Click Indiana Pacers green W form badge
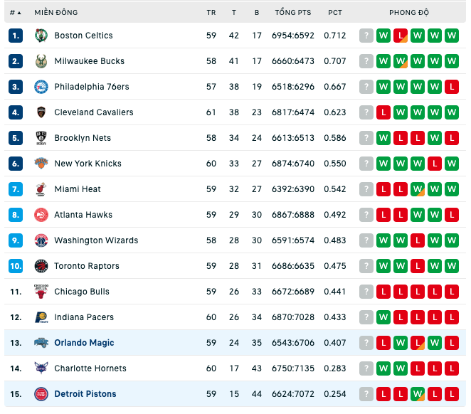Viewport: 471px width, 414px height. click(383, 317)
